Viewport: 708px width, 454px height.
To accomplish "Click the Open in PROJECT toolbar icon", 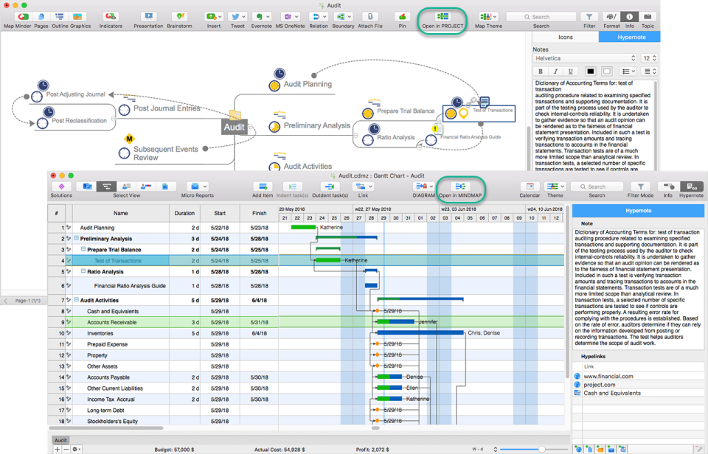I will pyautogui.click(x=442, y=17).
